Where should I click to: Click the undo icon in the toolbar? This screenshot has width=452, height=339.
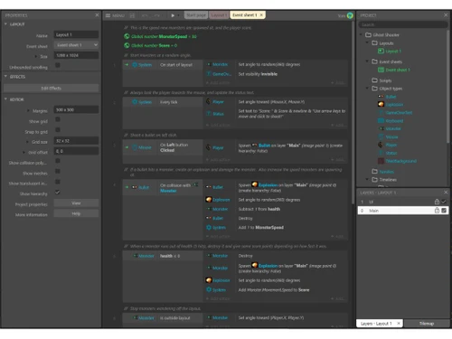(145, 15)
